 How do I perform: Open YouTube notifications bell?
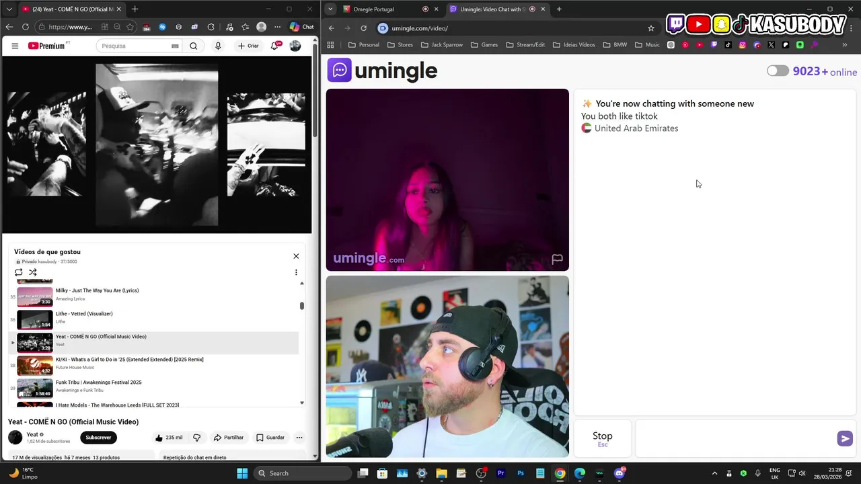(274, 46)
